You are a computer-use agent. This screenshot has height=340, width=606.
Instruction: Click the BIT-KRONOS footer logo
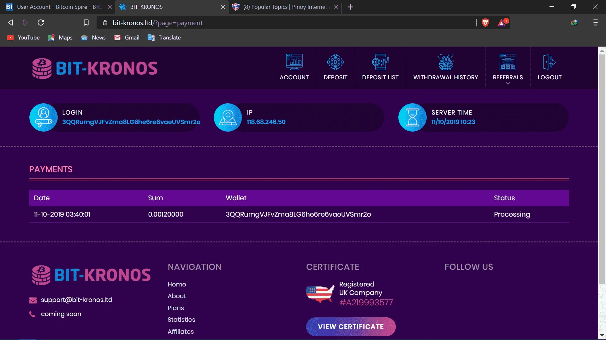[x=91, y=275]
